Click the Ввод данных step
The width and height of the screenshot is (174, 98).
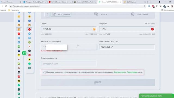click(x=61, y=14)
